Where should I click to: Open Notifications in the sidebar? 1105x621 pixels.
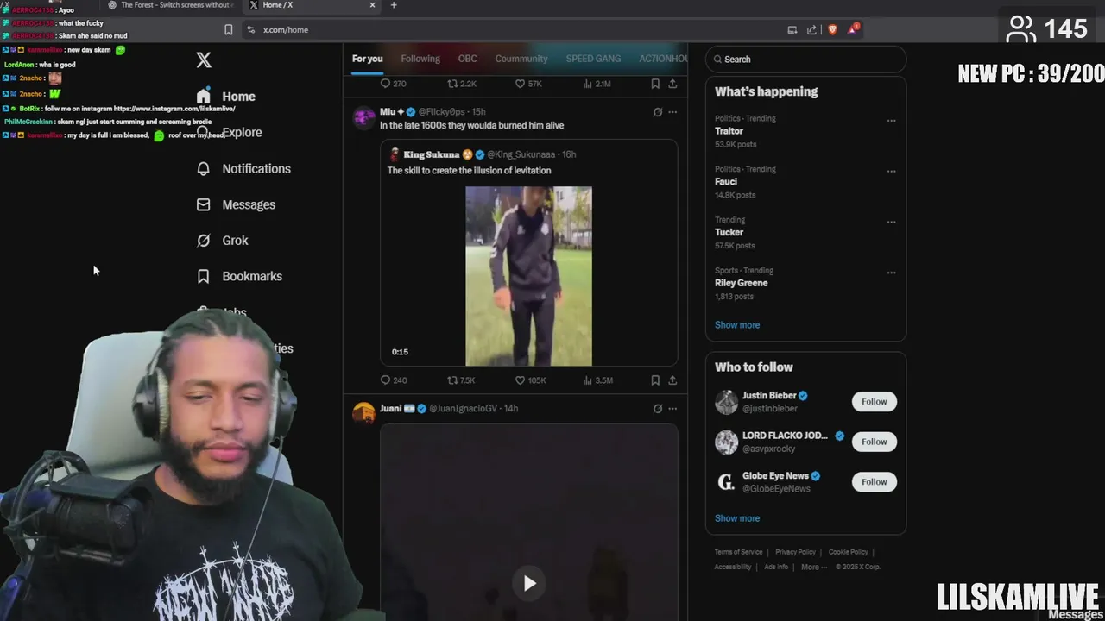click(243, 169)
